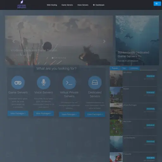This screenshot has width=162, height=162.
Task: Open the Web Hosting menu
Action: (x=52, y=5)
